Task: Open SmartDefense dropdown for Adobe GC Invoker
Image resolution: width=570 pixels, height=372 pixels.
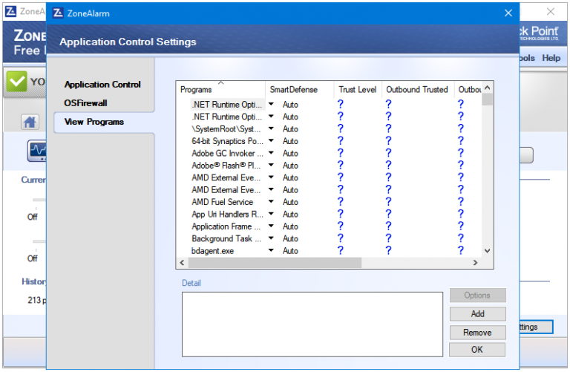Action: pos(271,153)
